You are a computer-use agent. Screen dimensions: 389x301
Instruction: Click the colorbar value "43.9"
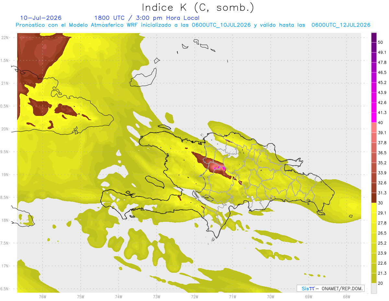click(382, 93)
